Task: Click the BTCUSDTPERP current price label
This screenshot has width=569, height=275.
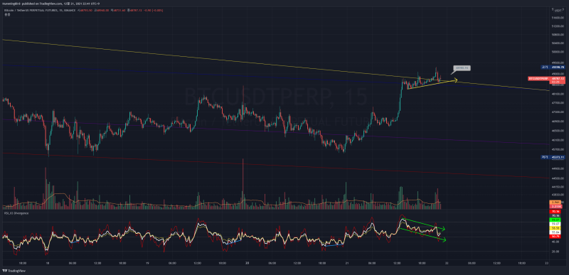Action: [547, 78]
